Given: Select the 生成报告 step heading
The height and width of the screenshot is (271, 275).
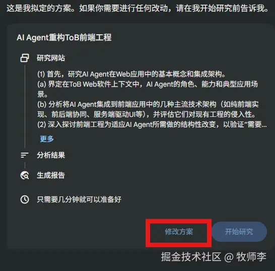Looking at the screenshot, I should click(51, 175).
